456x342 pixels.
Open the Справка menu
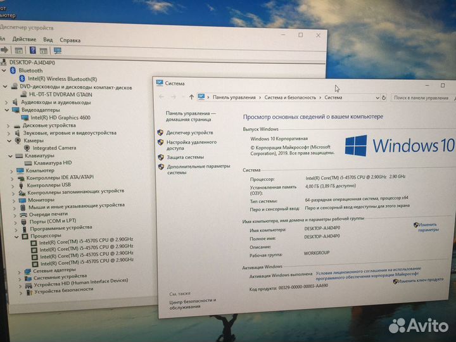tap(70, 40)
